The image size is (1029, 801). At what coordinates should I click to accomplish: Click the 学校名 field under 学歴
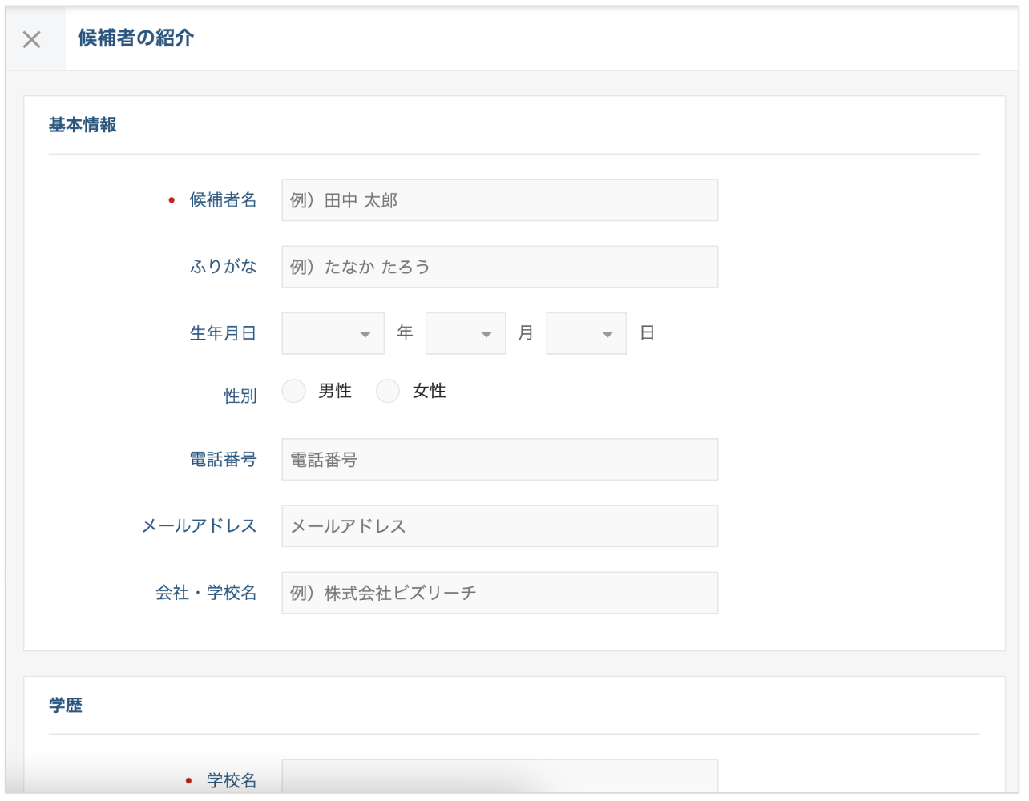pyautogui.click(x=499, y=775)
